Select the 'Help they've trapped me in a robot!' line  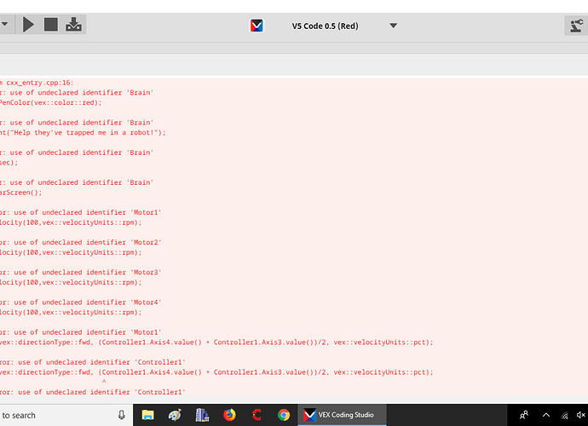[83, 132]
